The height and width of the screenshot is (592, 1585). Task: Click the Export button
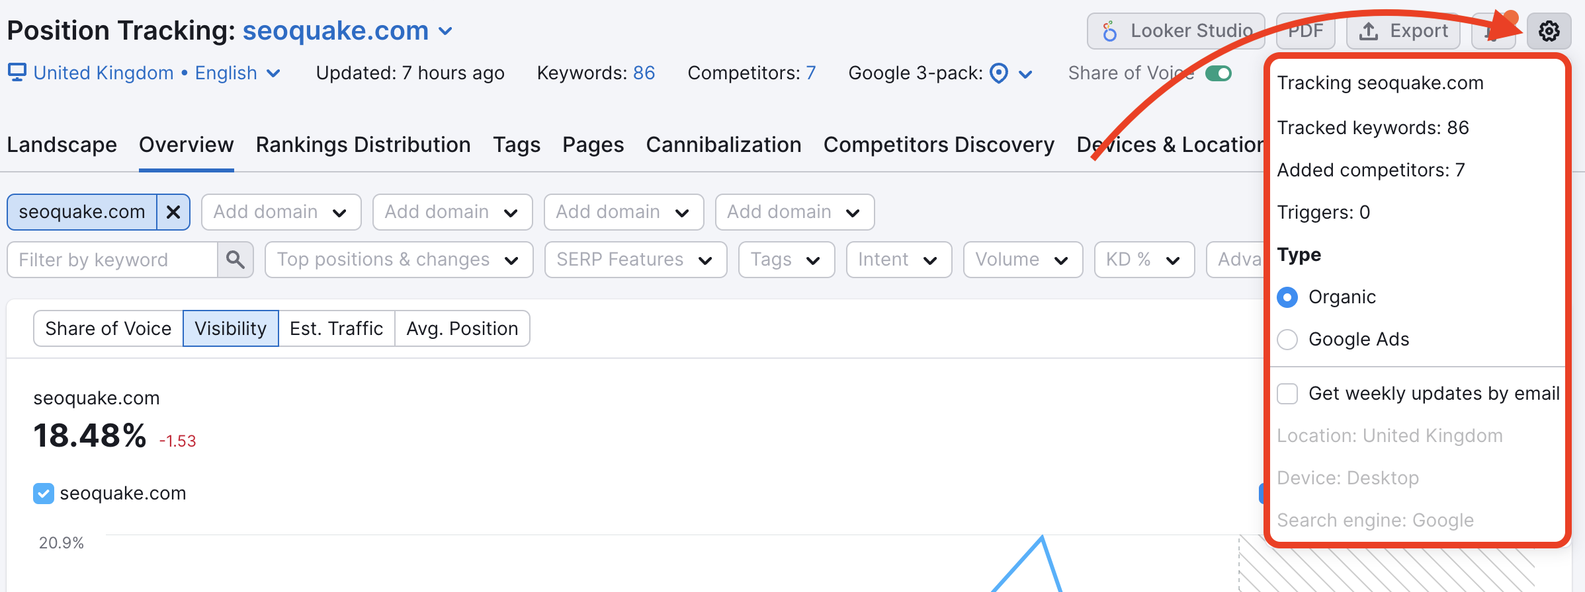(x=1403, y=31)
